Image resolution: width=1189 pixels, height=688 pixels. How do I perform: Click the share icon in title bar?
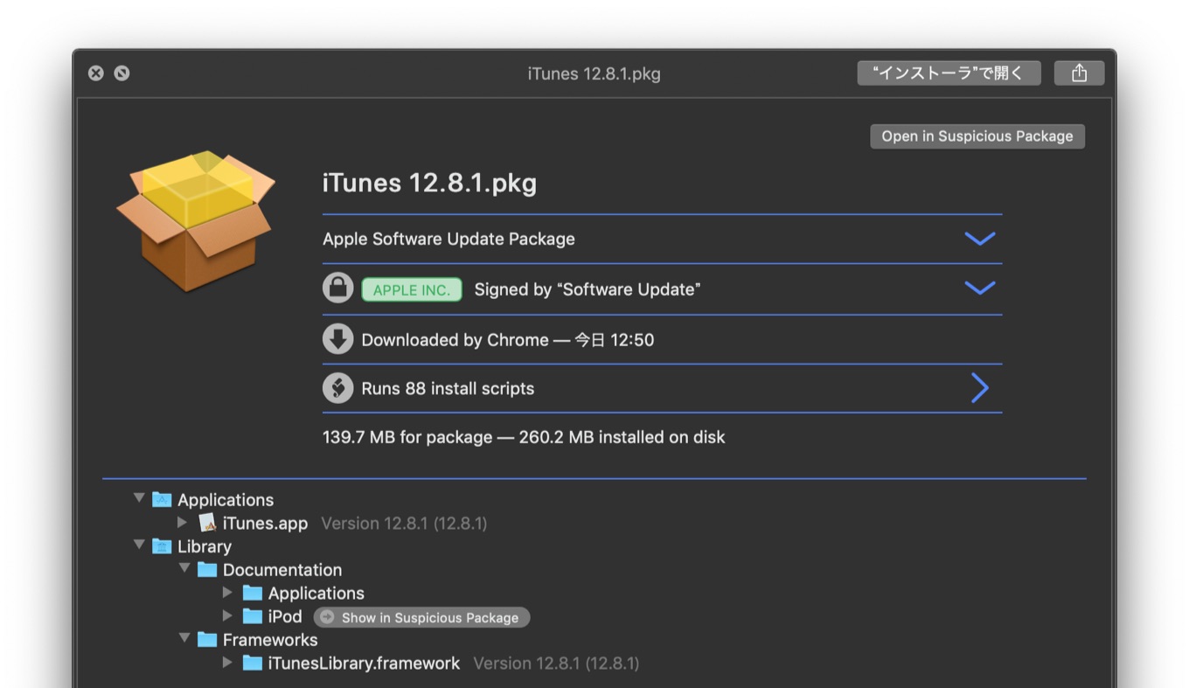tap(1079, 73)
